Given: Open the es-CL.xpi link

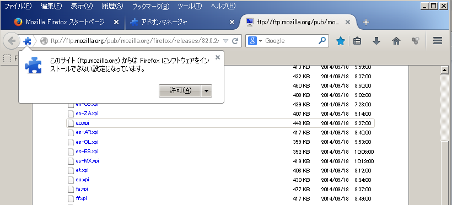Looking at the screenshot, I should pyautogui.click(x=87, y=142).
